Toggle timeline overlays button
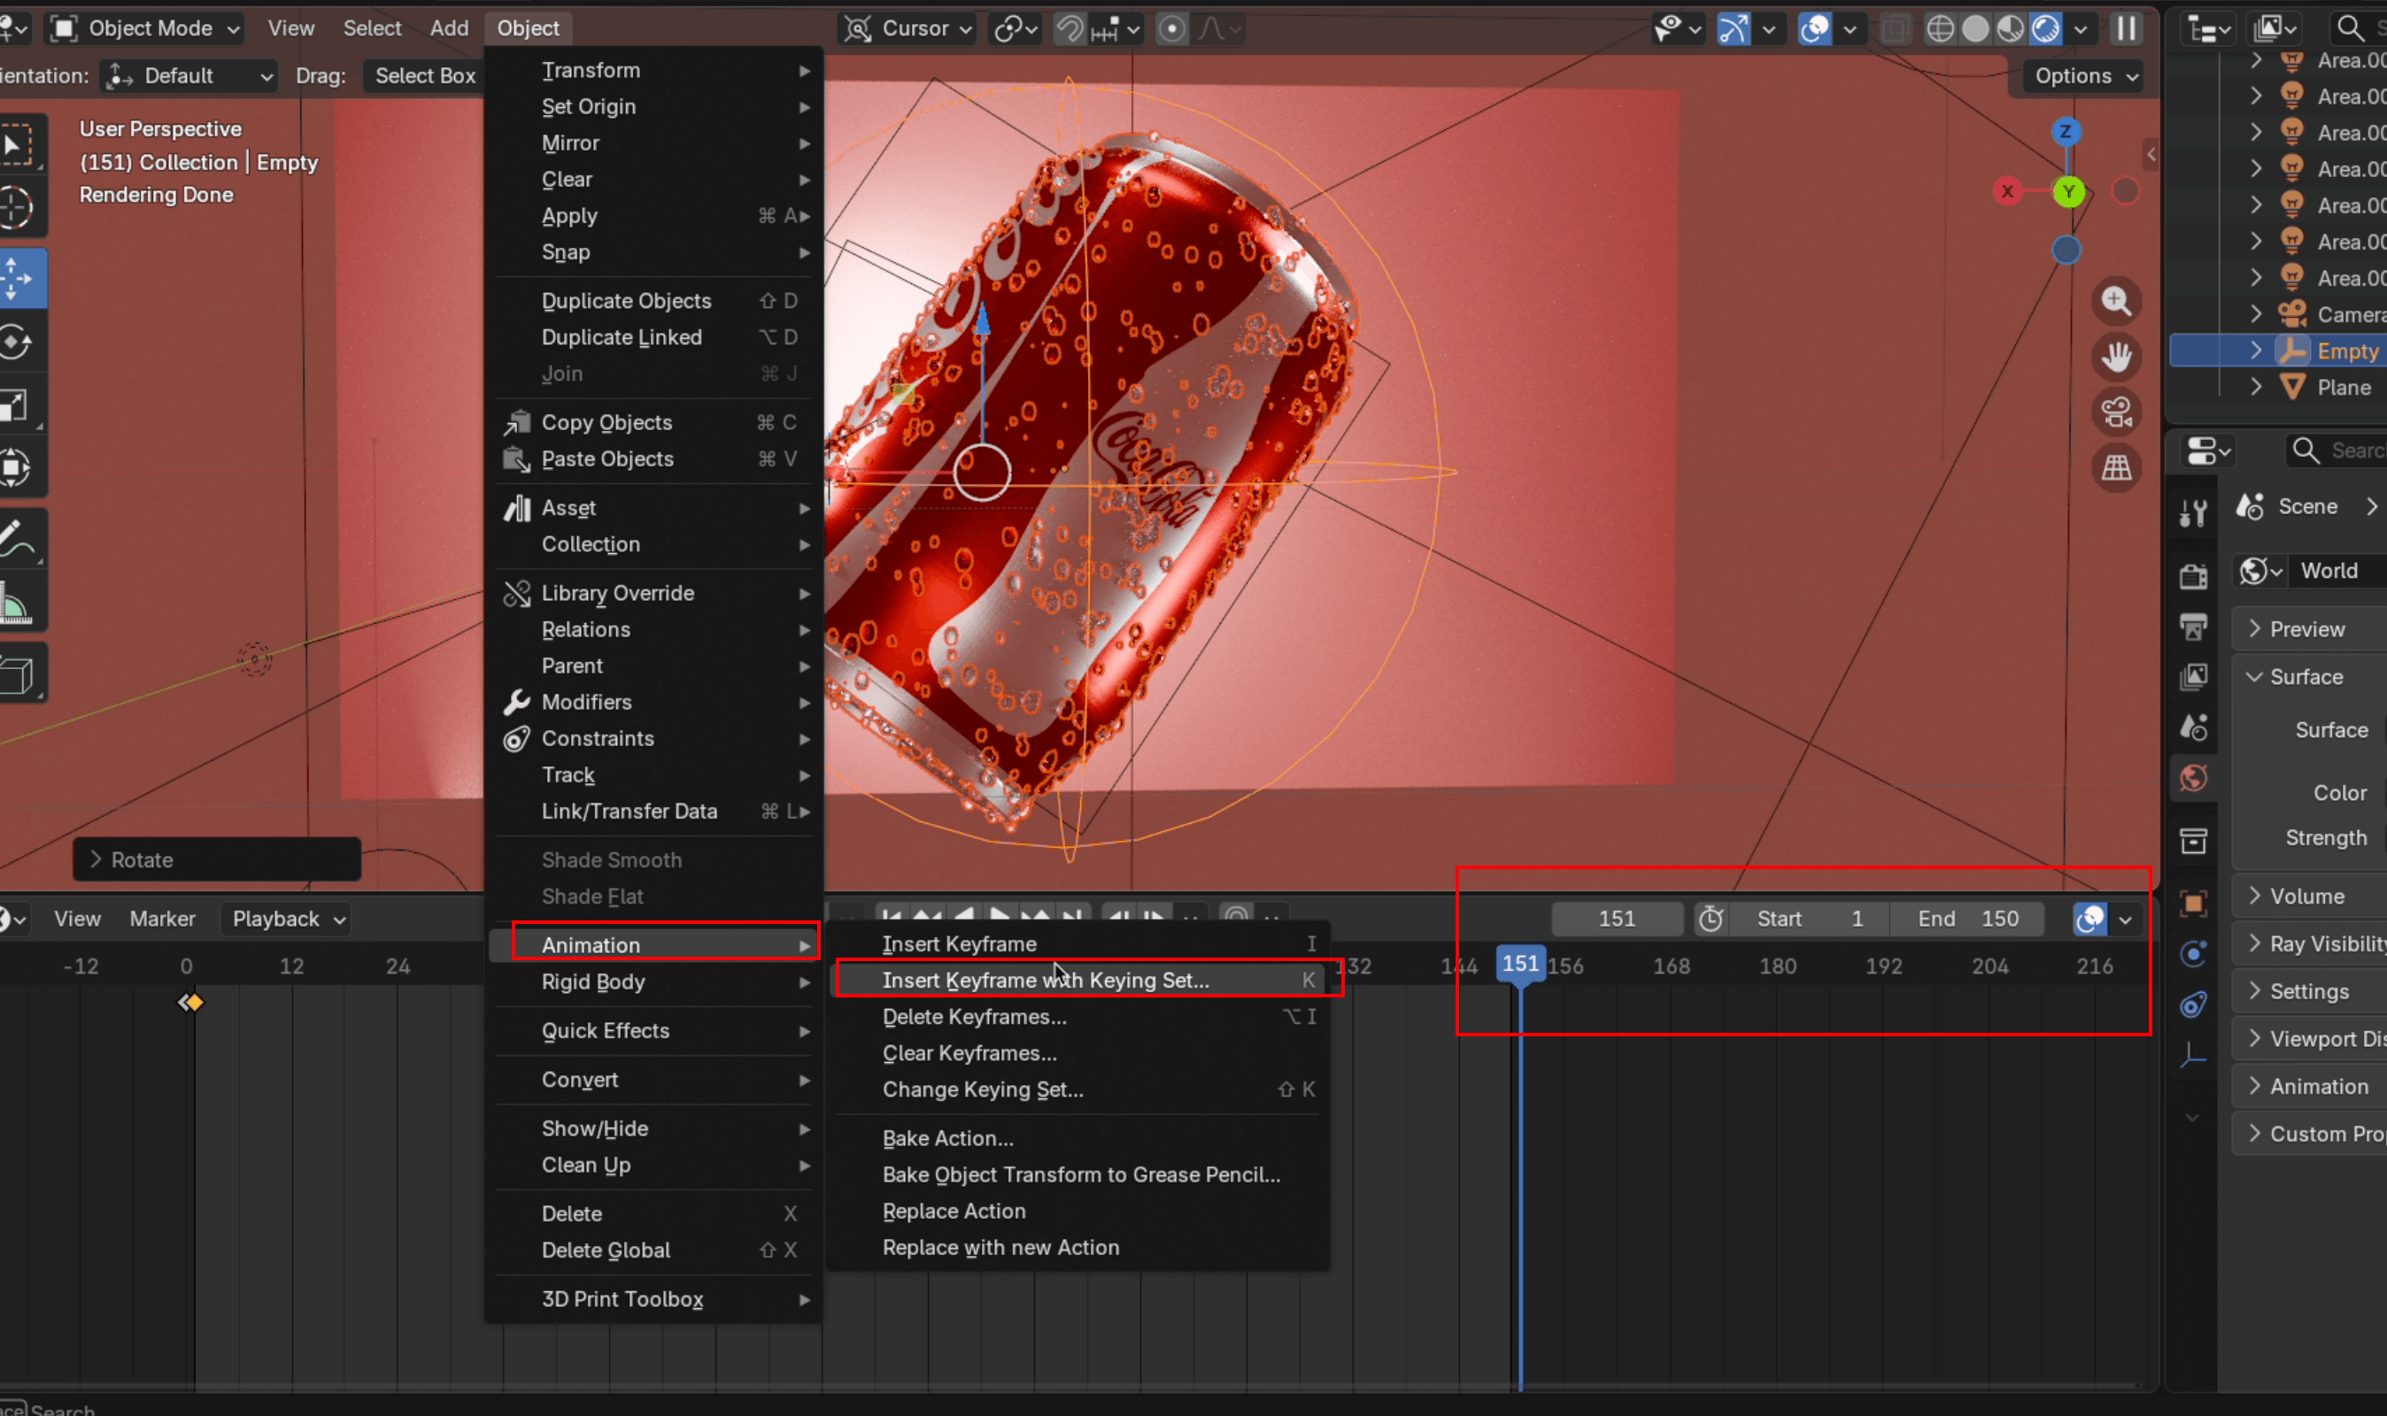The height and width of the screenshot is (1416, 2387). click(2090, 919)
